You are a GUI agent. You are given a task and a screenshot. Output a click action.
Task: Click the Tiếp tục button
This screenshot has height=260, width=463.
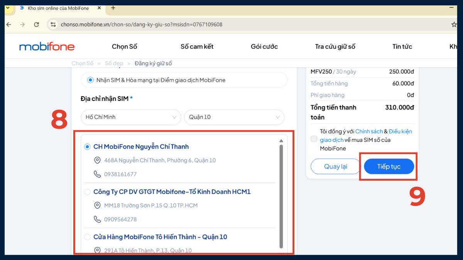389,166
